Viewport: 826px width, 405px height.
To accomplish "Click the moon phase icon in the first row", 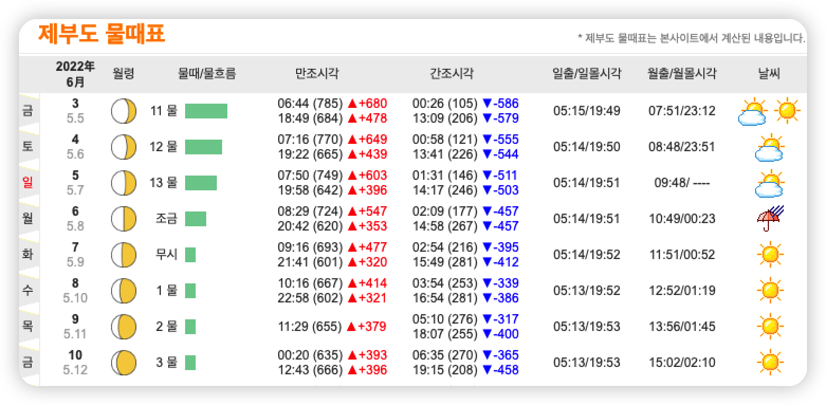I will click(123, 111).
